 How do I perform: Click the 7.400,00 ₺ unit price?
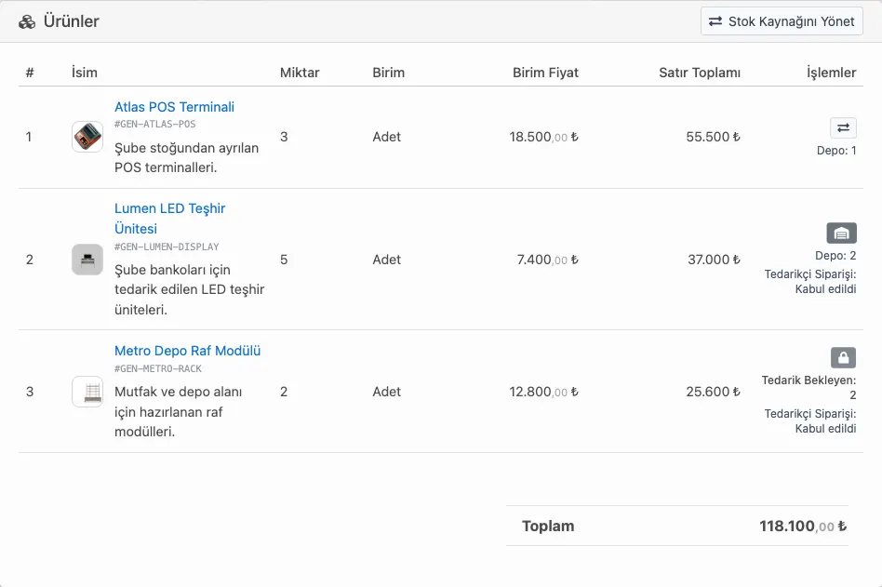[x=547, y=260]
